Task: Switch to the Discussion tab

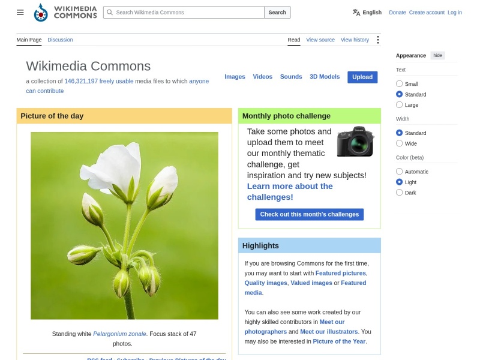Action: coord(61,40)
